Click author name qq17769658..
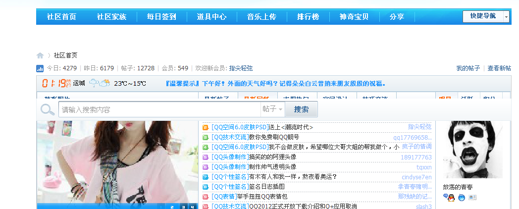Screen dimensions: 519x209 pyautogui.click(x=413, y=137)
